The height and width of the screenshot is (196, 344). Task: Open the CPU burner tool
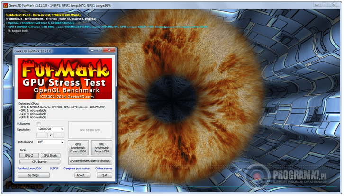point(40,162)
